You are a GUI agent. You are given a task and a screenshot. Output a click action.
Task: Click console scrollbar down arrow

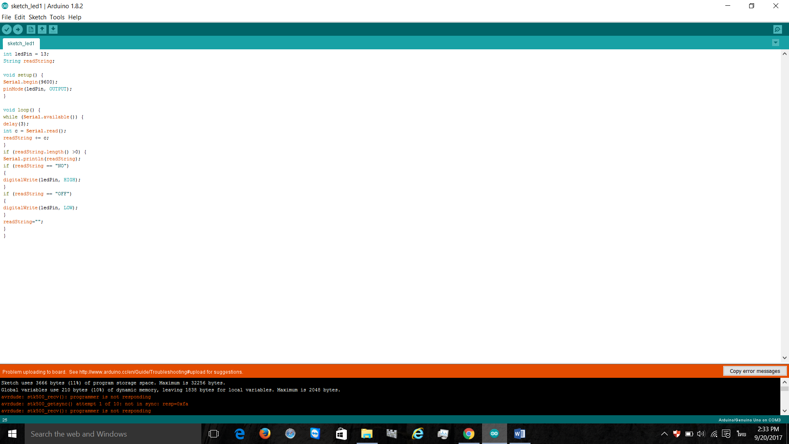(x=784, y=411)
